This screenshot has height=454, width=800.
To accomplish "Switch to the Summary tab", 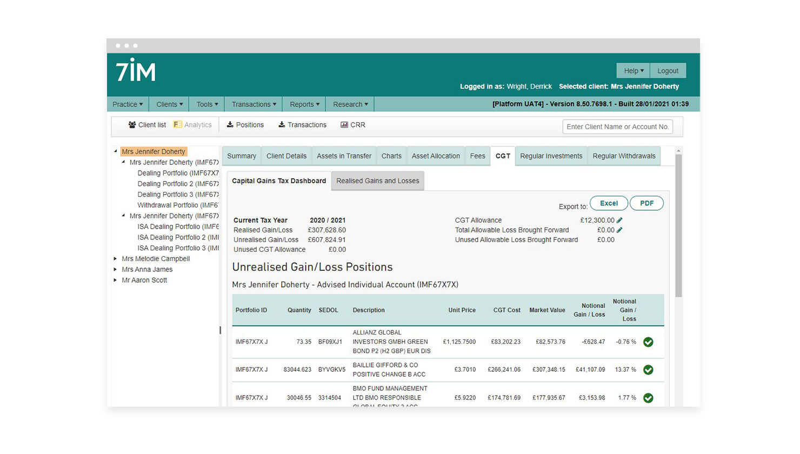I will coord(242,156).
